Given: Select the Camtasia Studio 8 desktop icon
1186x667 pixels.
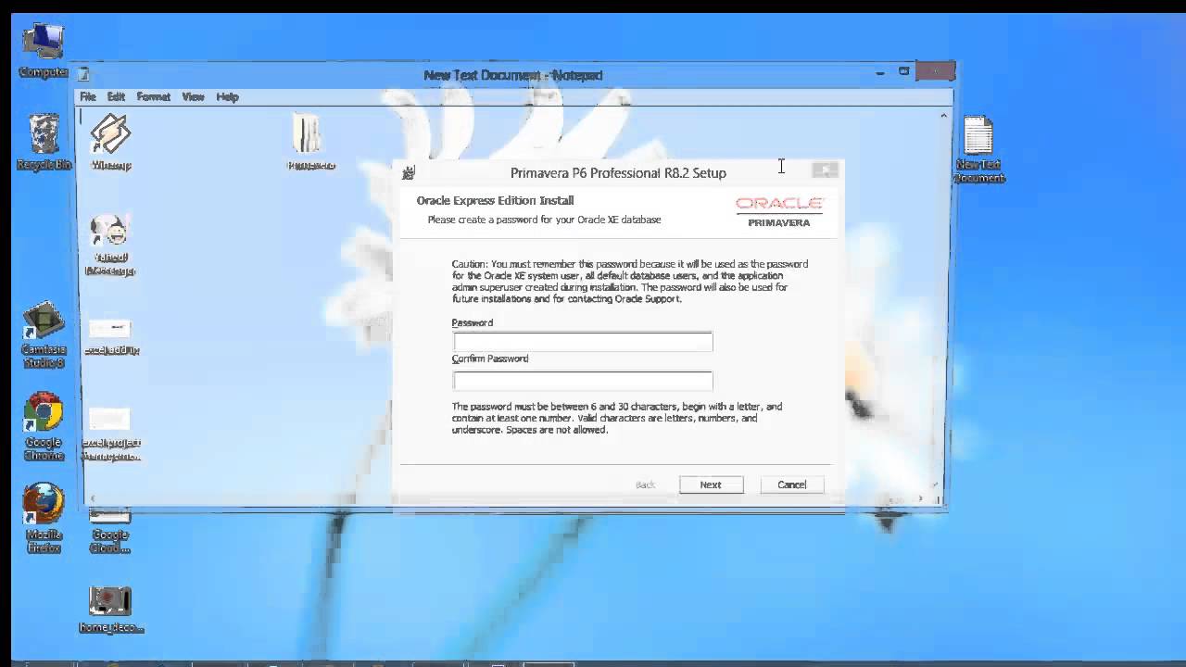Looking at the screenshot, I should point(44,334).
